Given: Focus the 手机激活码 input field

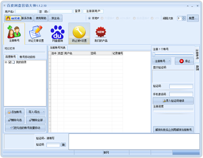Looking at the screenshot, I should pos(181,94).
